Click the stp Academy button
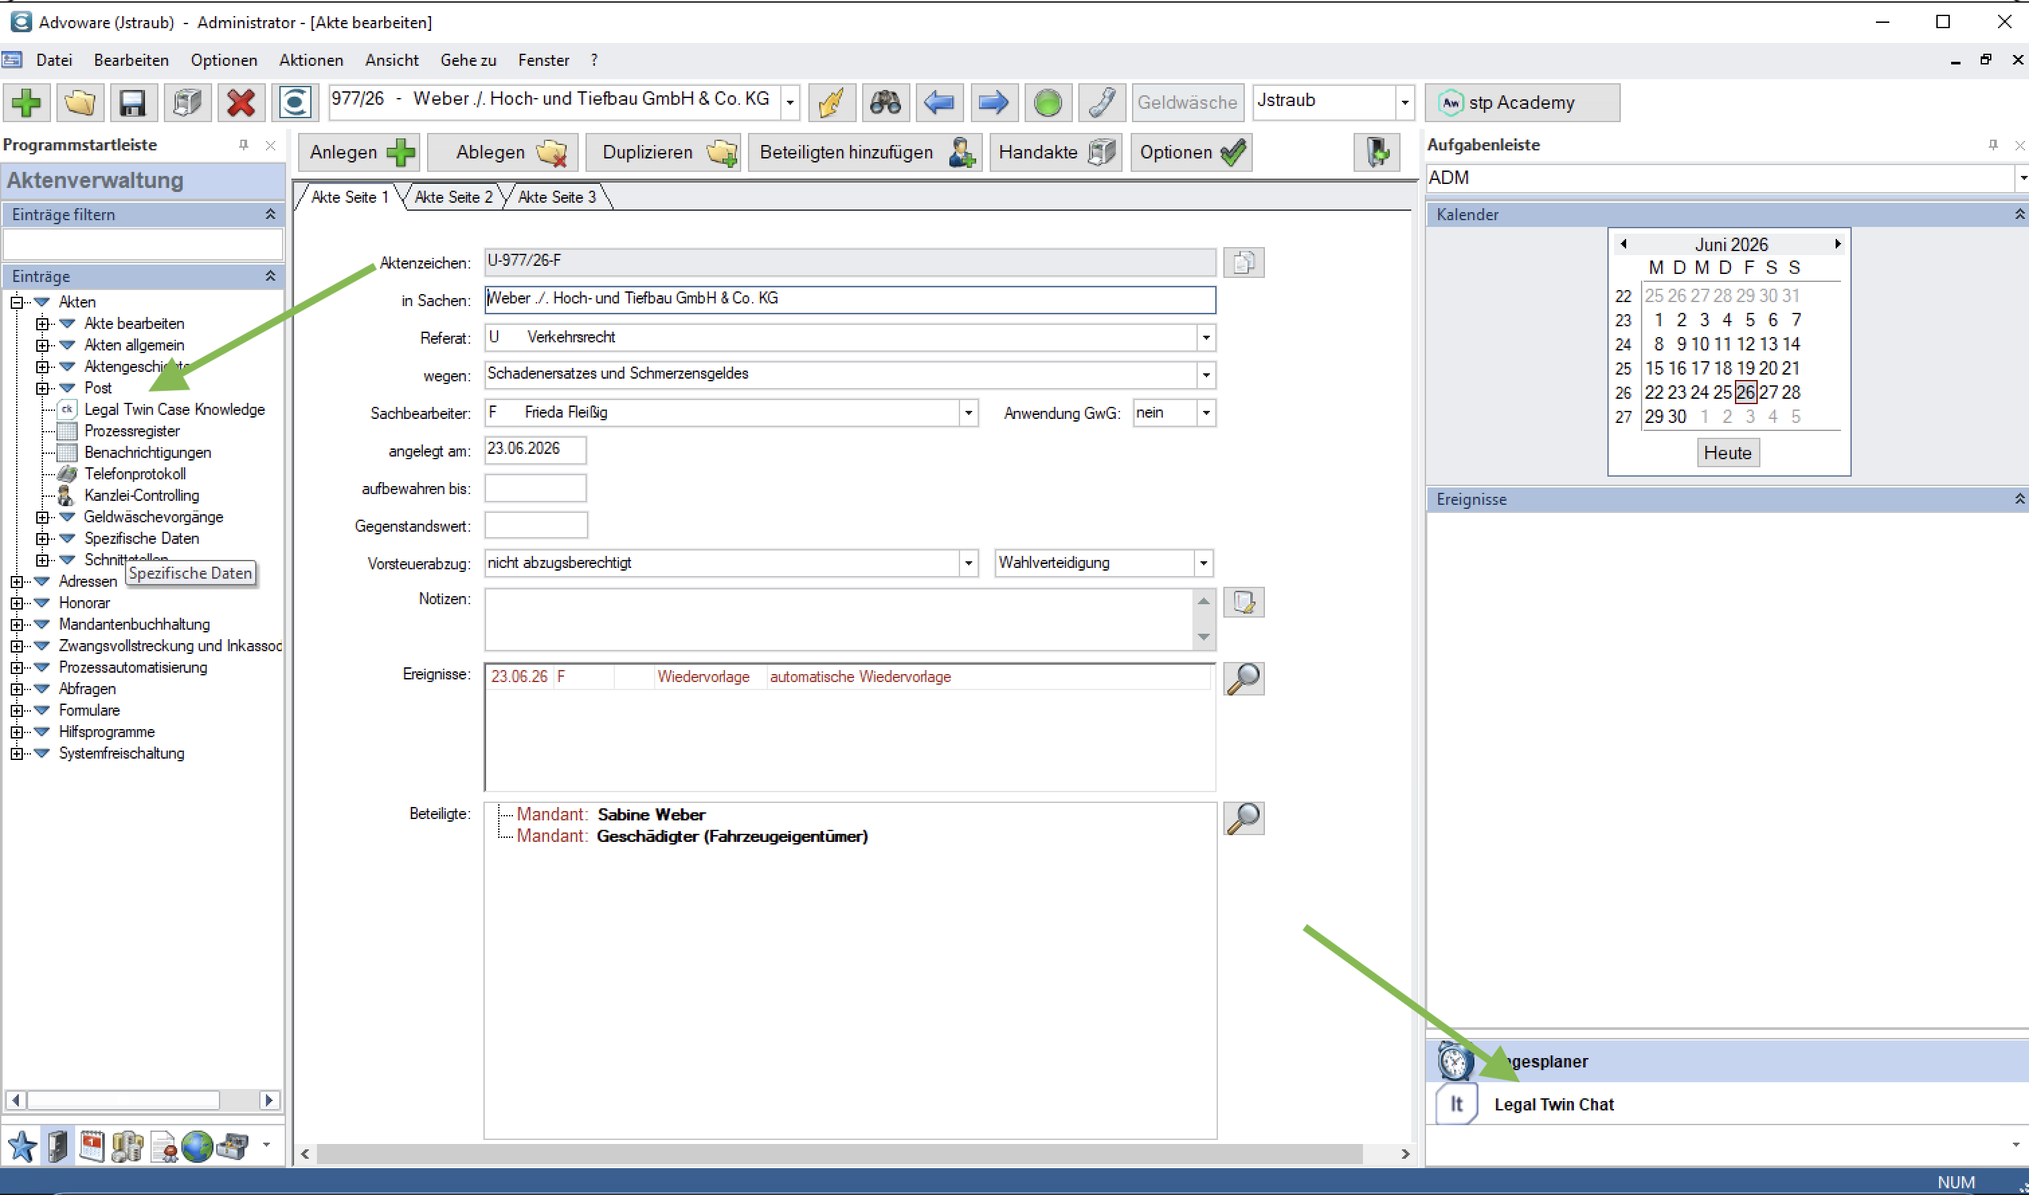This screenshot has height=1195, width=2029. click(1521, 102)
